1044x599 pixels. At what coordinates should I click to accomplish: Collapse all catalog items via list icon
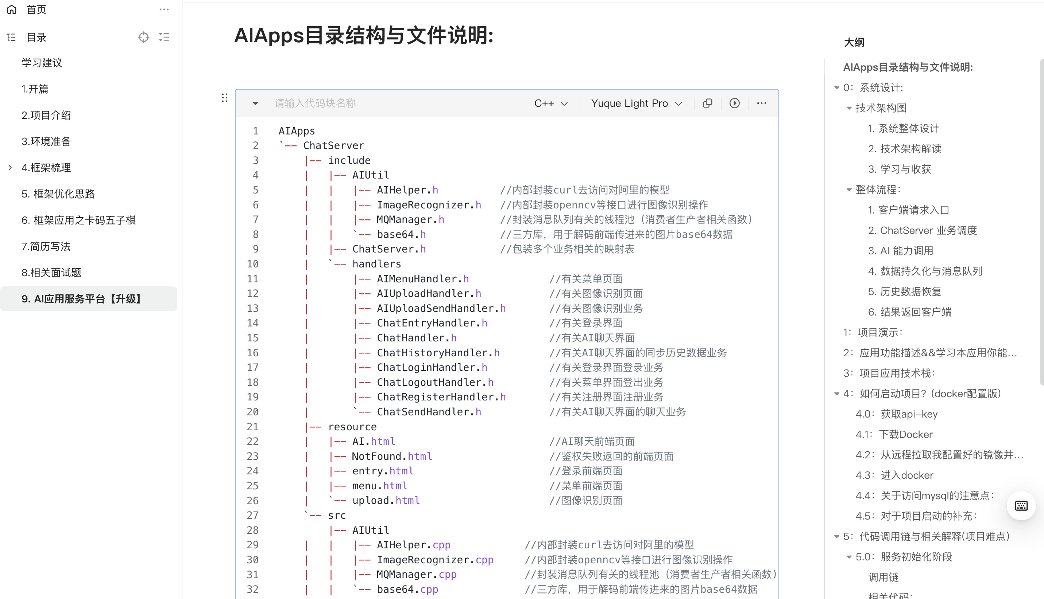(x=164, y=37)
